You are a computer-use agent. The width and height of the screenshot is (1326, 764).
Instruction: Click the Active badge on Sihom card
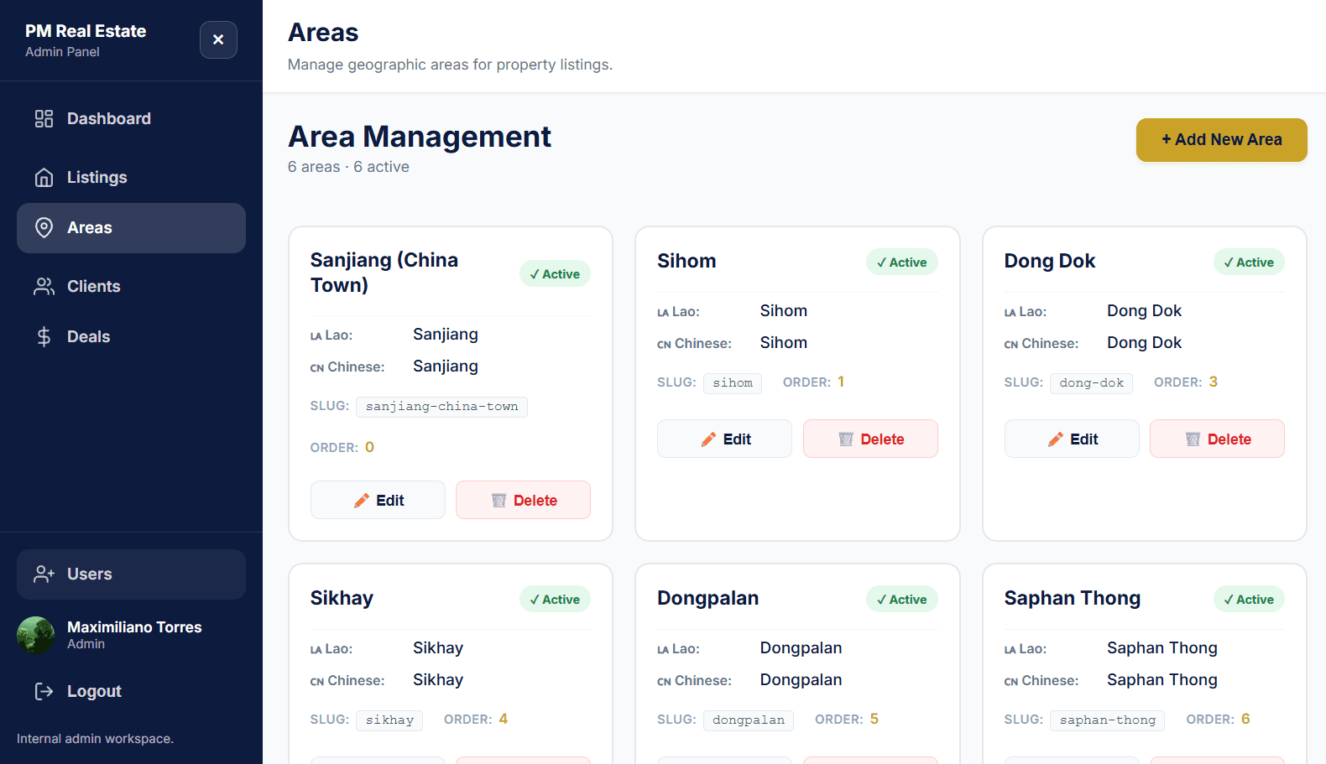click(x=901, y=262)
